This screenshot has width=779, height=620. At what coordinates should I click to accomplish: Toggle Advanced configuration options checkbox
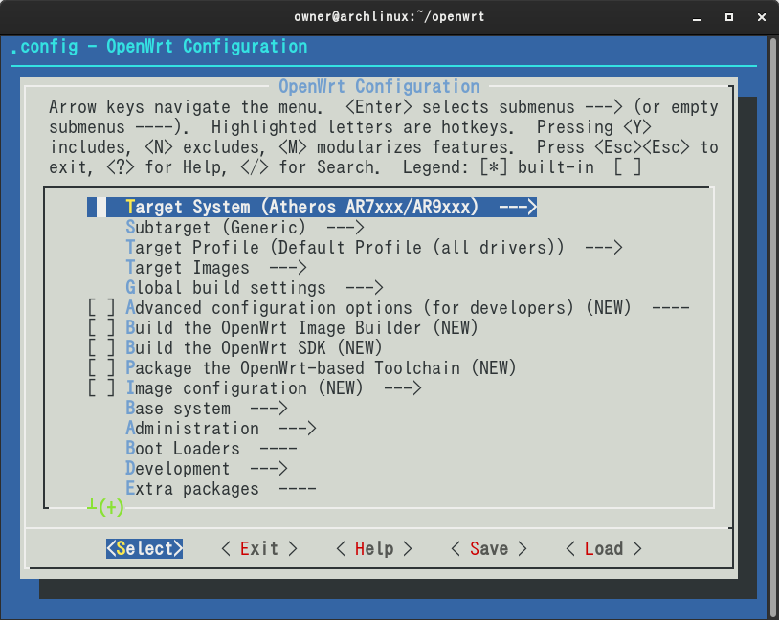click(x=101, y=308)
